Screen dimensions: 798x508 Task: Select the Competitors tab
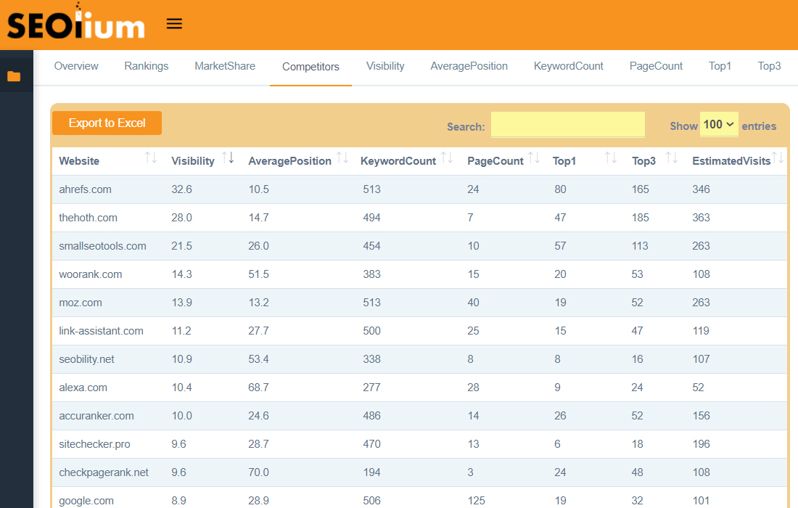310,67
